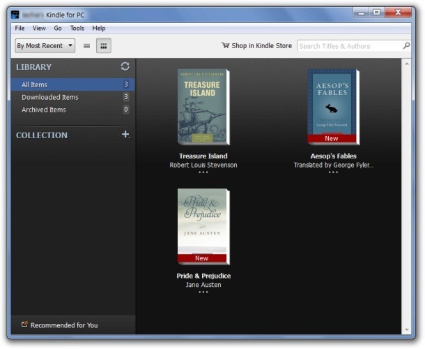Select the Pride & Prejudice book cover
425x349 pixels.
pyautogui.click(x=203, y=227)
